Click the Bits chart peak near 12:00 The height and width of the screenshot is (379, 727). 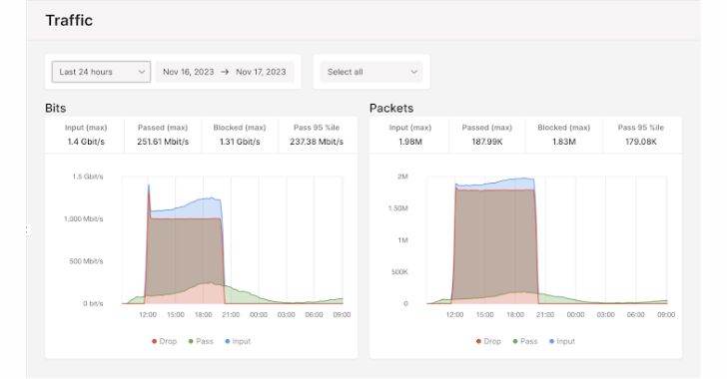click(149, 186)
